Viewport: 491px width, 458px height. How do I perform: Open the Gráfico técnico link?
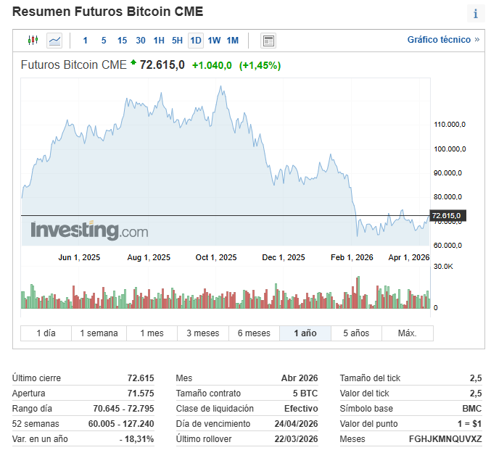[x=443, y=40]
